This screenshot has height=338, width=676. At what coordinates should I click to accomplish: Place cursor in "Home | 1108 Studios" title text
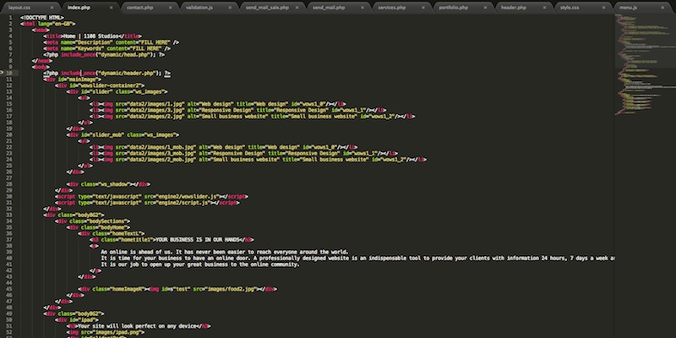coord(90,36)
